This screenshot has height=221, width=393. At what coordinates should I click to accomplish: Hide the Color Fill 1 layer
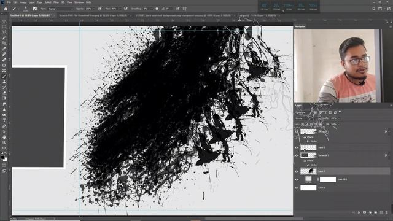tap(297, 179)
